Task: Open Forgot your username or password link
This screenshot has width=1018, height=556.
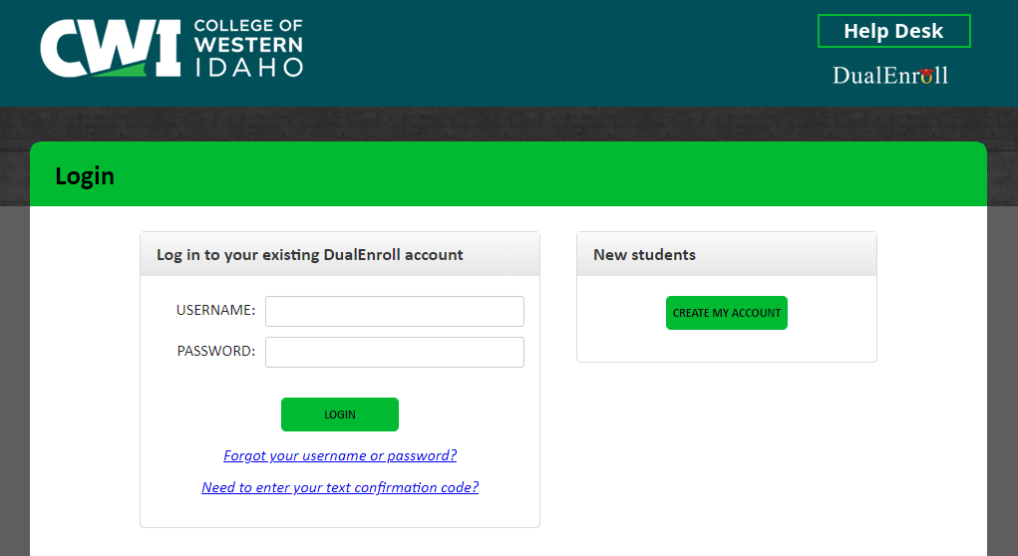Action: pyautogui.click(x=340, y=455)
